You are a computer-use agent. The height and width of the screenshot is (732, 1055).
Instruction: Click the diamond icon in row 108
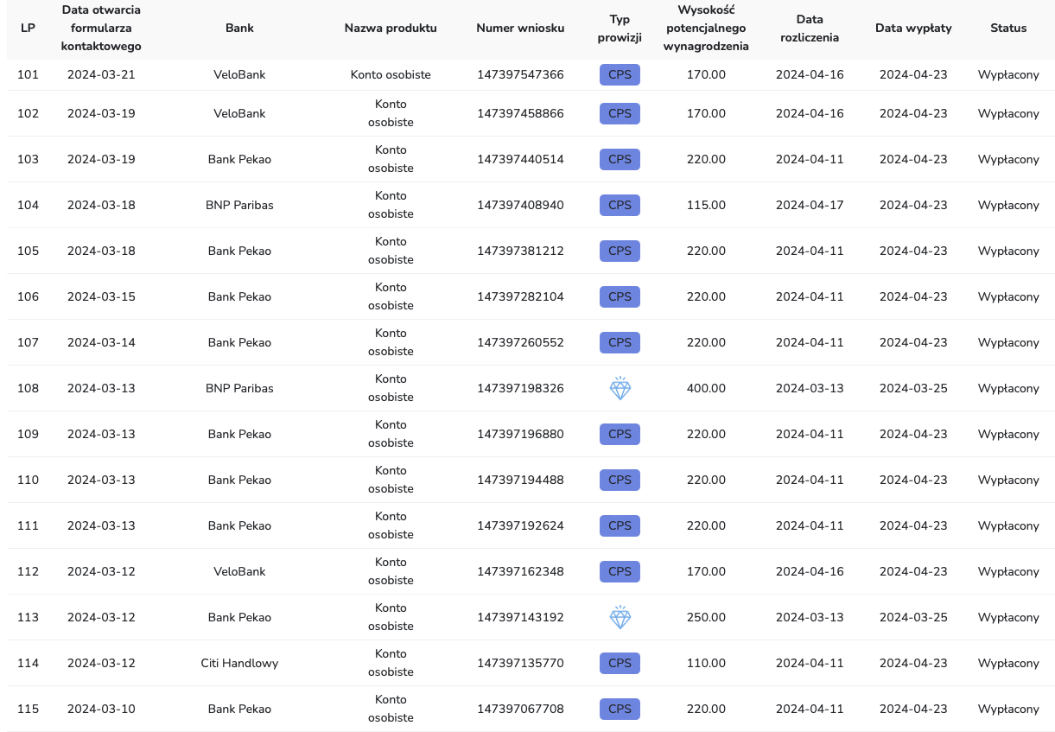620,389
